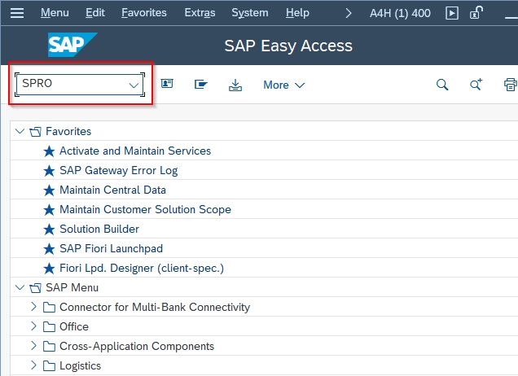Click the SAP logo
Viewport: 518px width, 376px height.
click(72, 46)
